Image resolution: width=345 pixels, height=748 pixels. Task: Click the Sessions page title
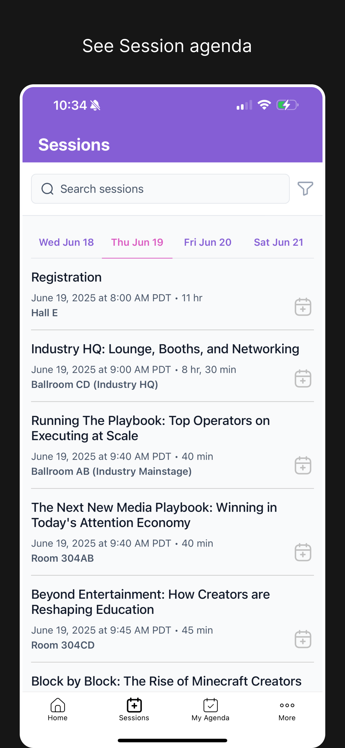74,145
